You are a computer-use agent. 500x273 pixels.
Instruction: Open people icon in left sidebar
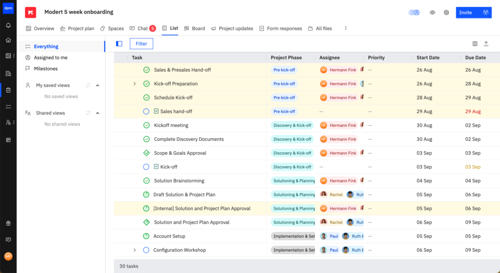point(8,122)
